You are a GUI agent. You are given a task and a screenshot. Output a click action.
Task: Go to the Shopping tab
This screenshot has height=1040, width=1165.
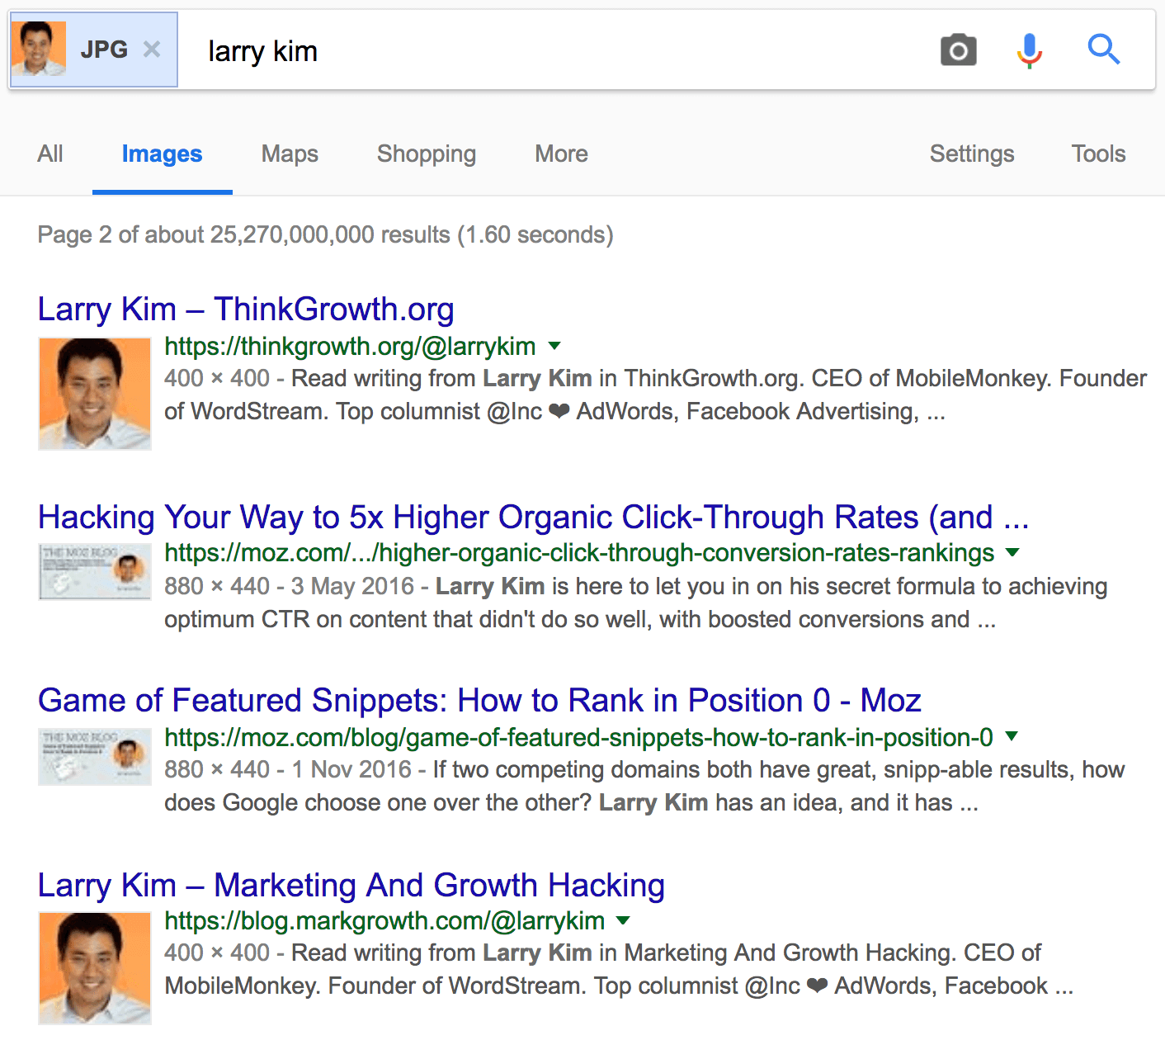point(427,154)
